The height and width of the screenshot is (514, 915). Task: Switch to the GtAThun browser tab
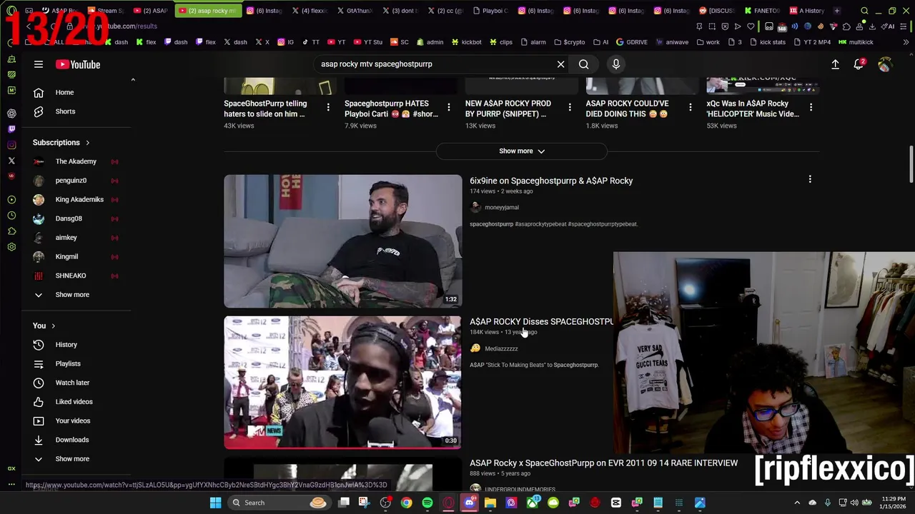coord(353,11)
